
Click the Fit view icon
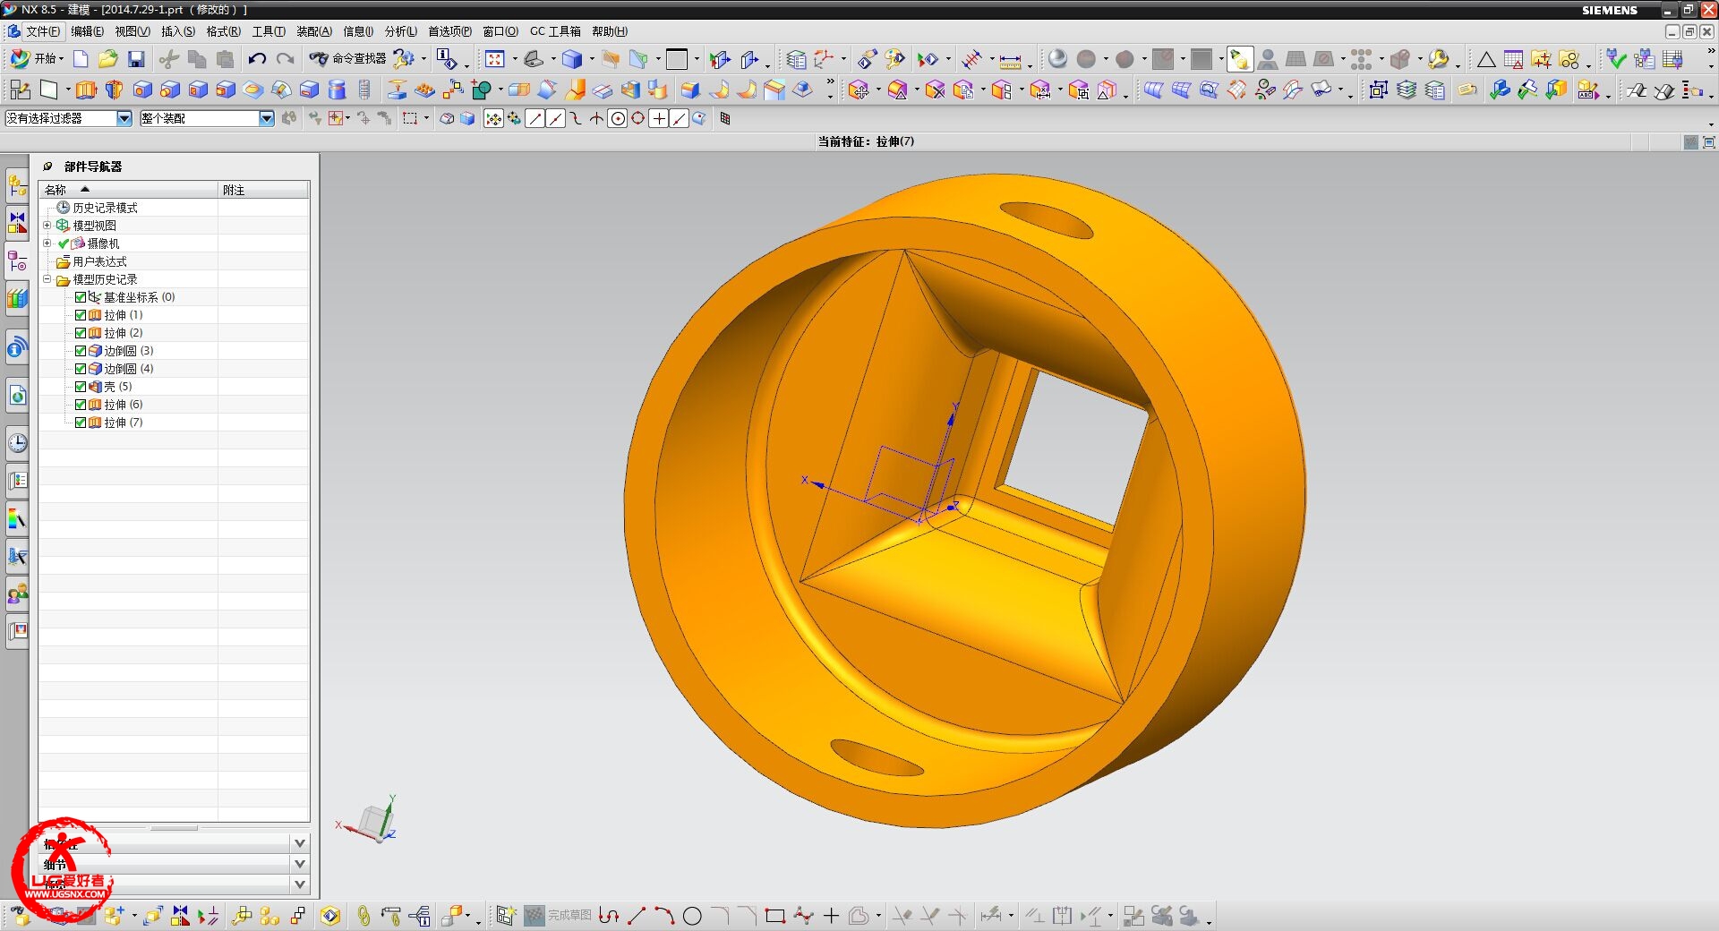[495, 59]
